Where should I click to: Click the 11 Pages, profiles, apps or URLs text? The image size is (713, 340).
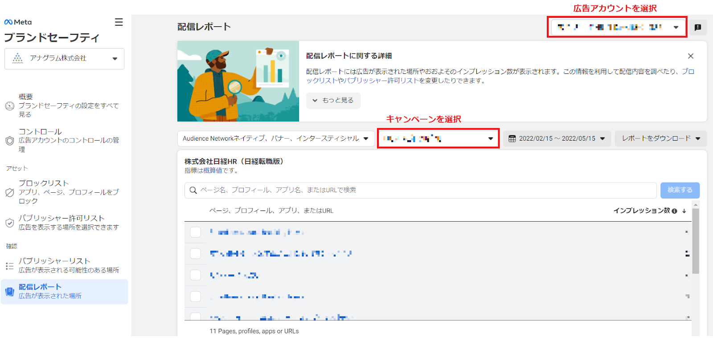coord(254,331)
